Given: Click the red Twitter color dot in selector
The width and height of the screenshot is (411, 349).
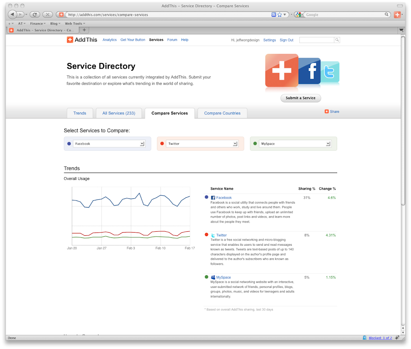Looking at the screenshot, I should pos(162,143).
